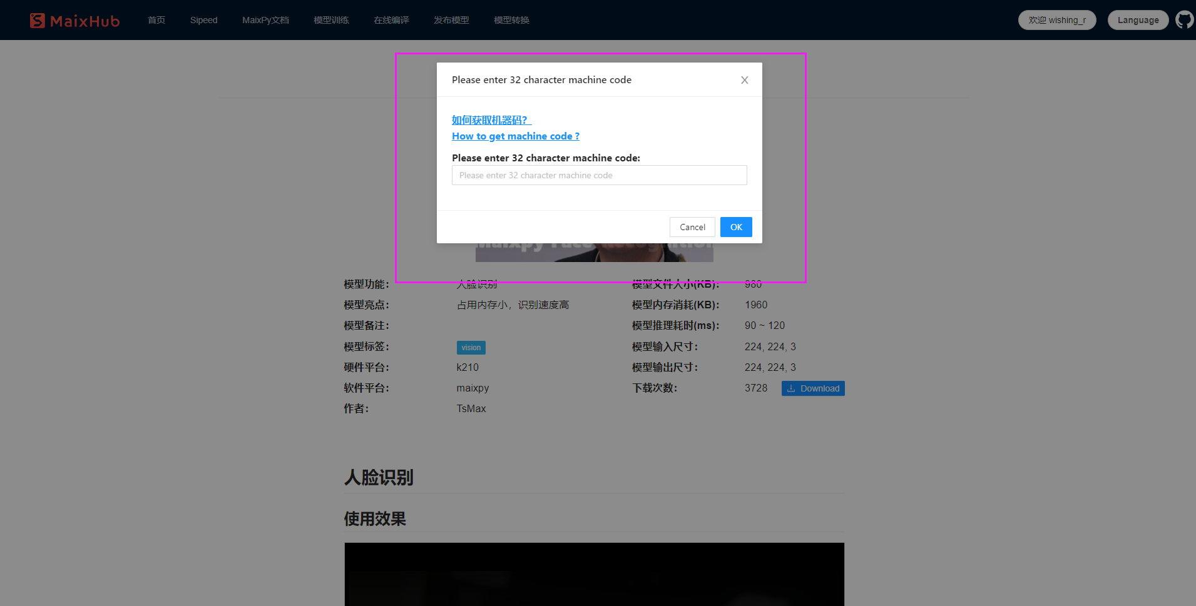Cancel the machine code dialog

[x=692, y=227]
